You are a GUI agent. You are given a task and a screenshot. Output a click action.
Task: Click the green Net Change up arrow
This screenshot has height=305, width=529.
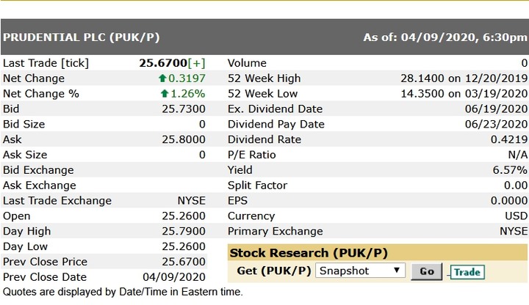[x=162, y=78]
